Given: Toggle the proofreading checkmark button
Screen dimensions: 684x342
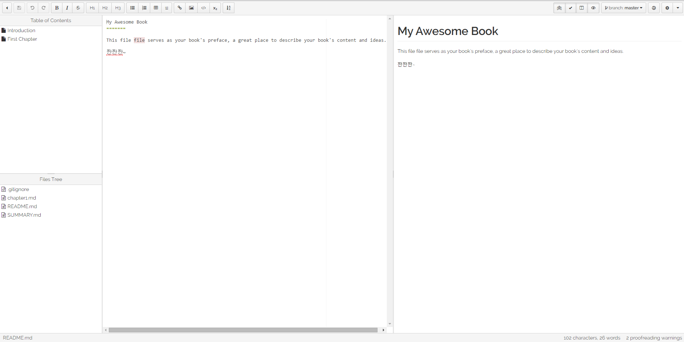Looking at the screenshot, I should [571, 8].
